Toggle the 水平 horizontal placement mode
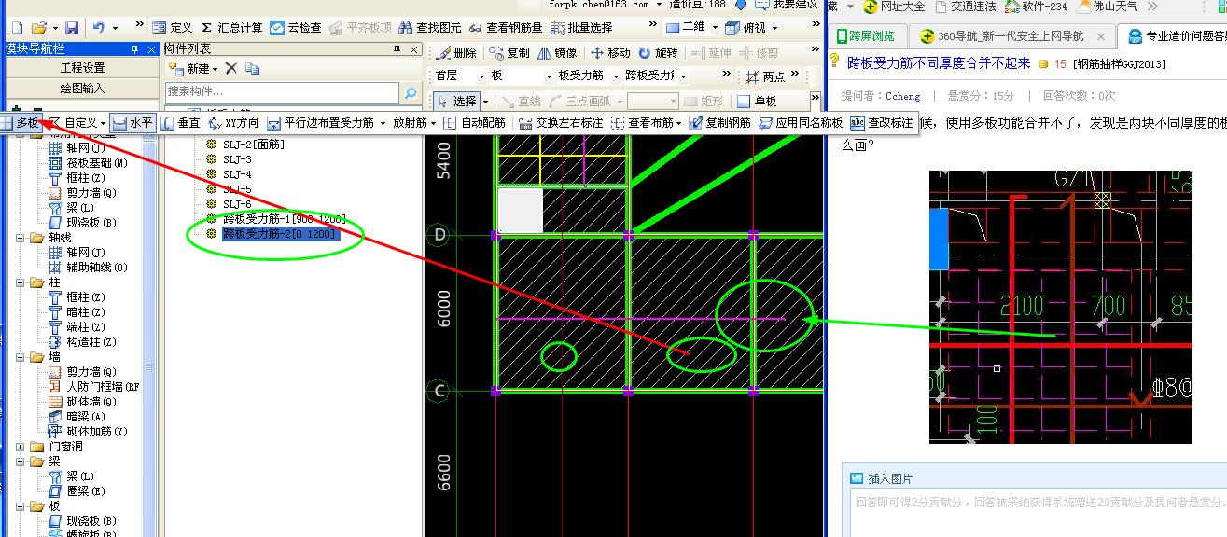 [x=132, y=122]
